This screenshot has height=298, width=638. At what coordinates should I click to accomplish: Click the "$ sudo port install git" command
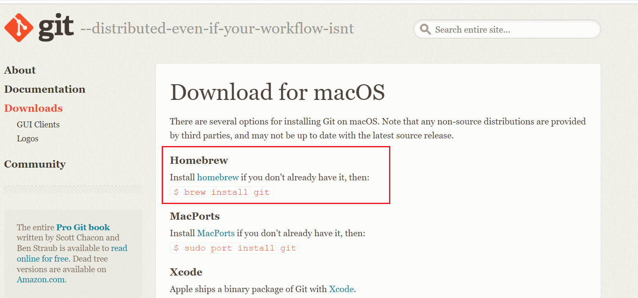(235, 248)
